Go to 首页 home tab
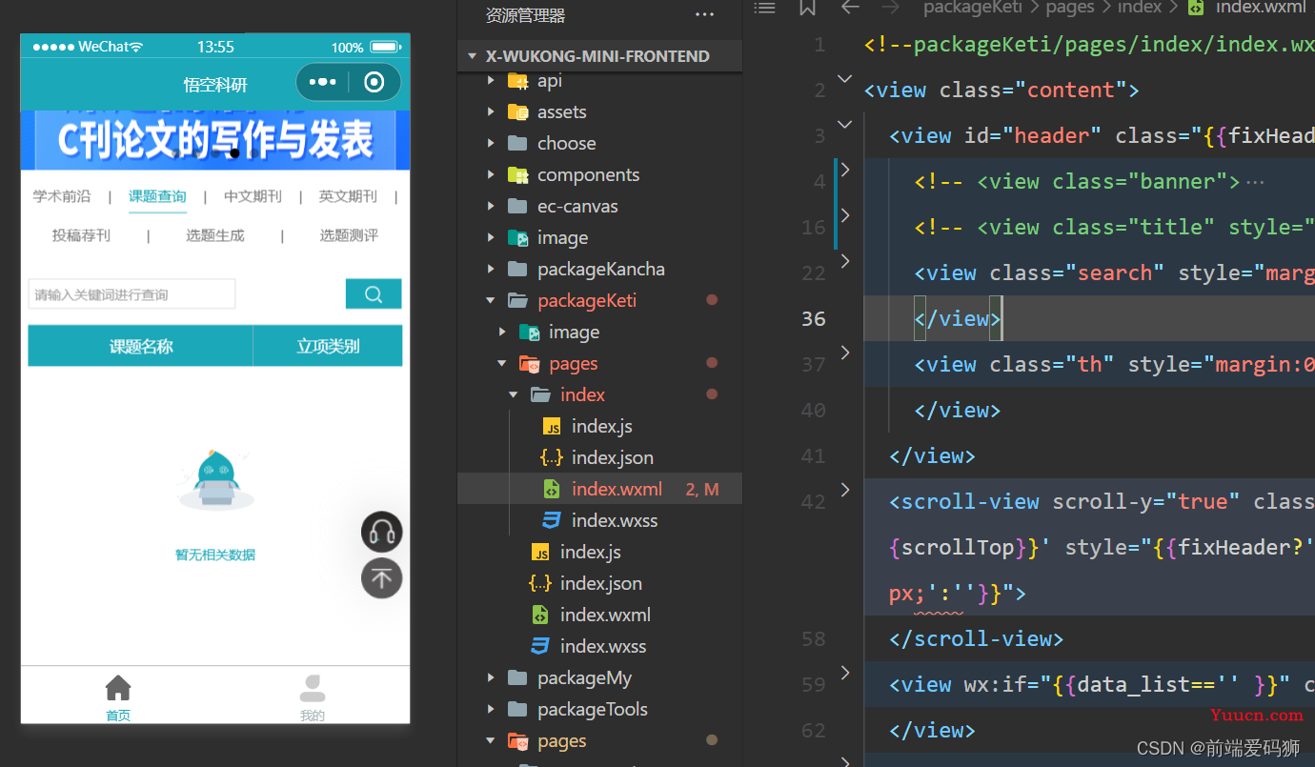This screenshot has height=767, width=1315. pyautogui.click(x=118, y=697)
